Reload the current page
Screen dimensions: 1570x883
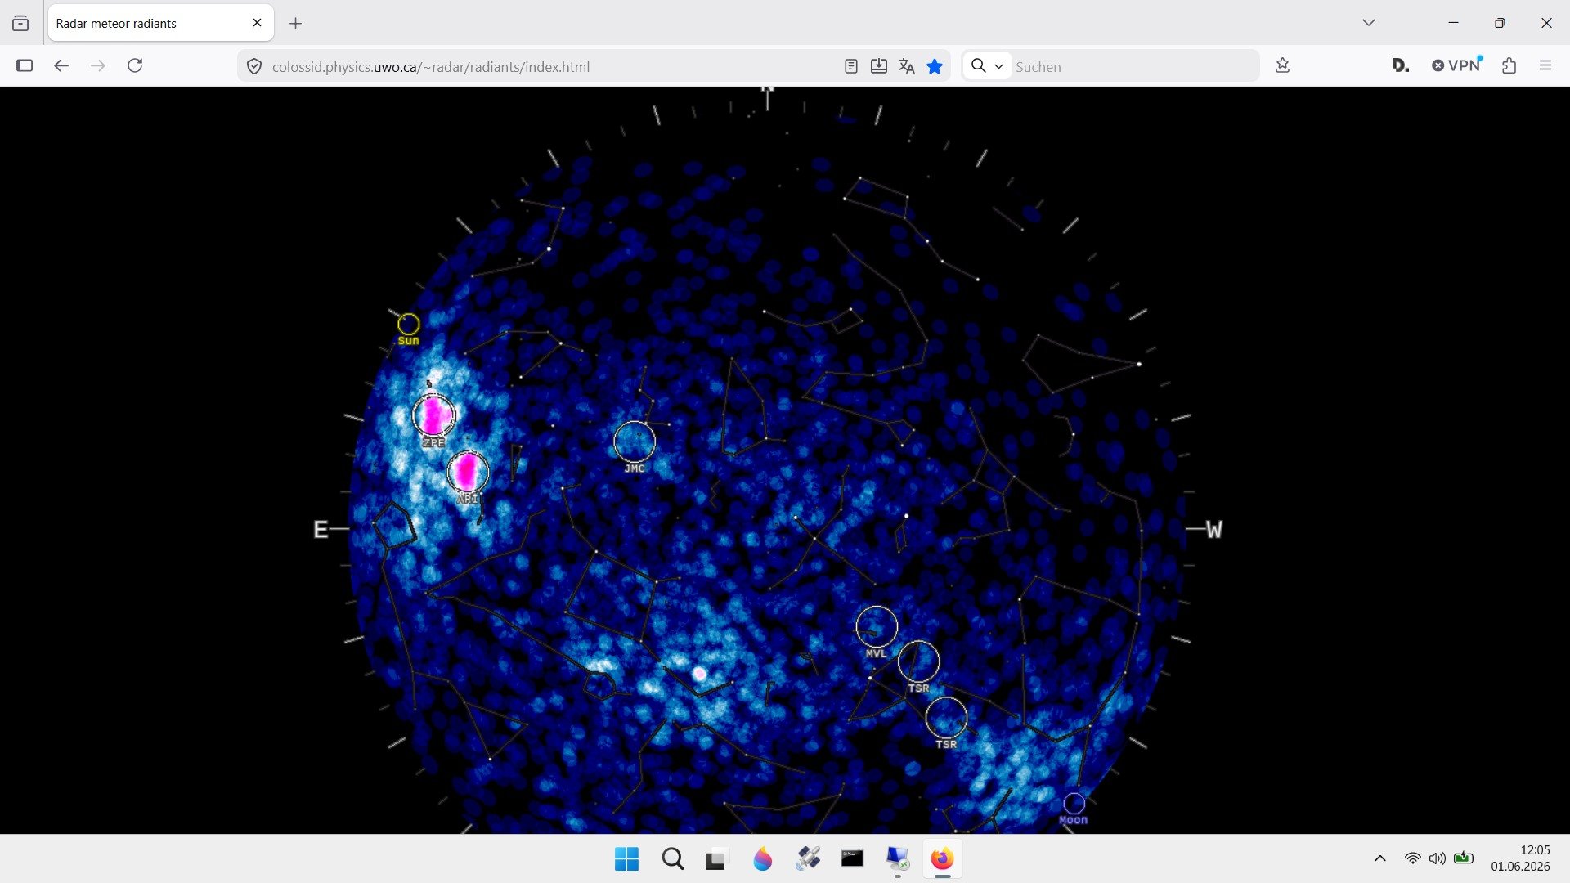[135, 65]
